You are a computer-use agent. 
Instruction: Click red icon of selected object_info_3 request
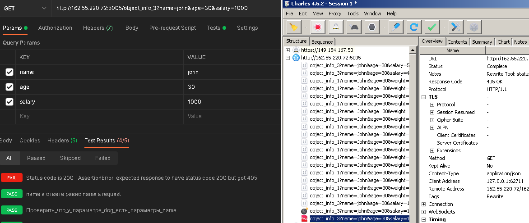tap(305, 218)
